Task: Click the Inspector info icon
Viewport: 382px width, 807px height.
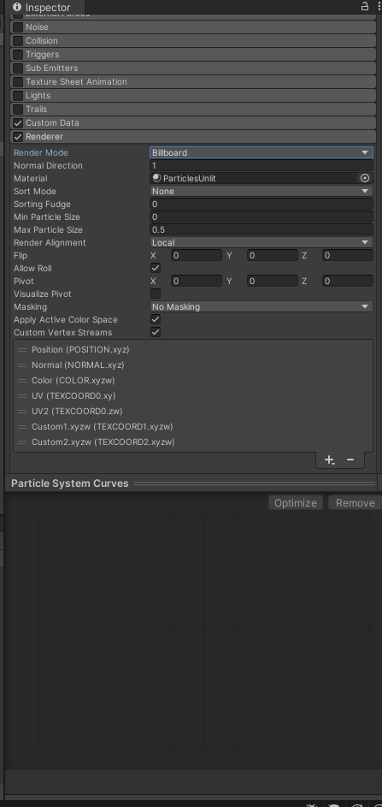Action: click(x=17, y=7)
